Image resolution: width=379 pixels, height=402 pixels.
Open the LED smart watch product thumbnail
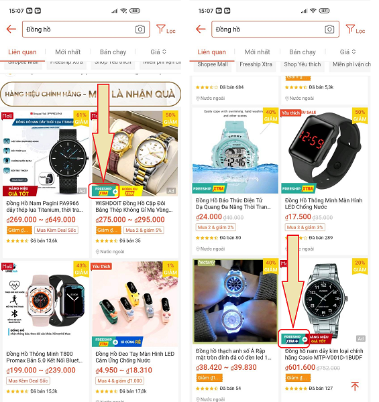pyautogui.click(x=324, y=151)
